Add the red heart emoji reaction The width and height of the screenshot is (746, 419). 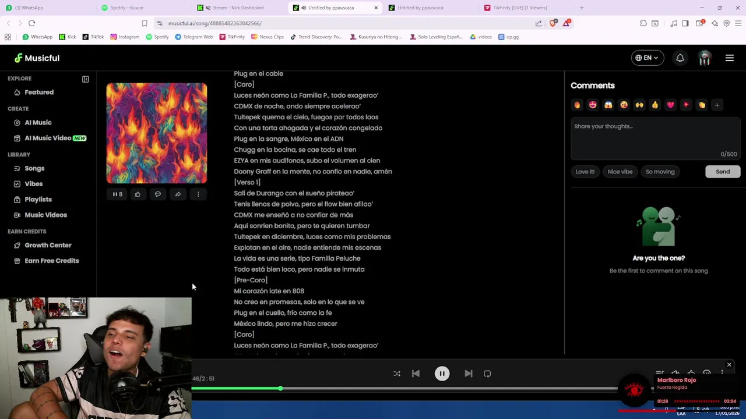pos(670,105)
